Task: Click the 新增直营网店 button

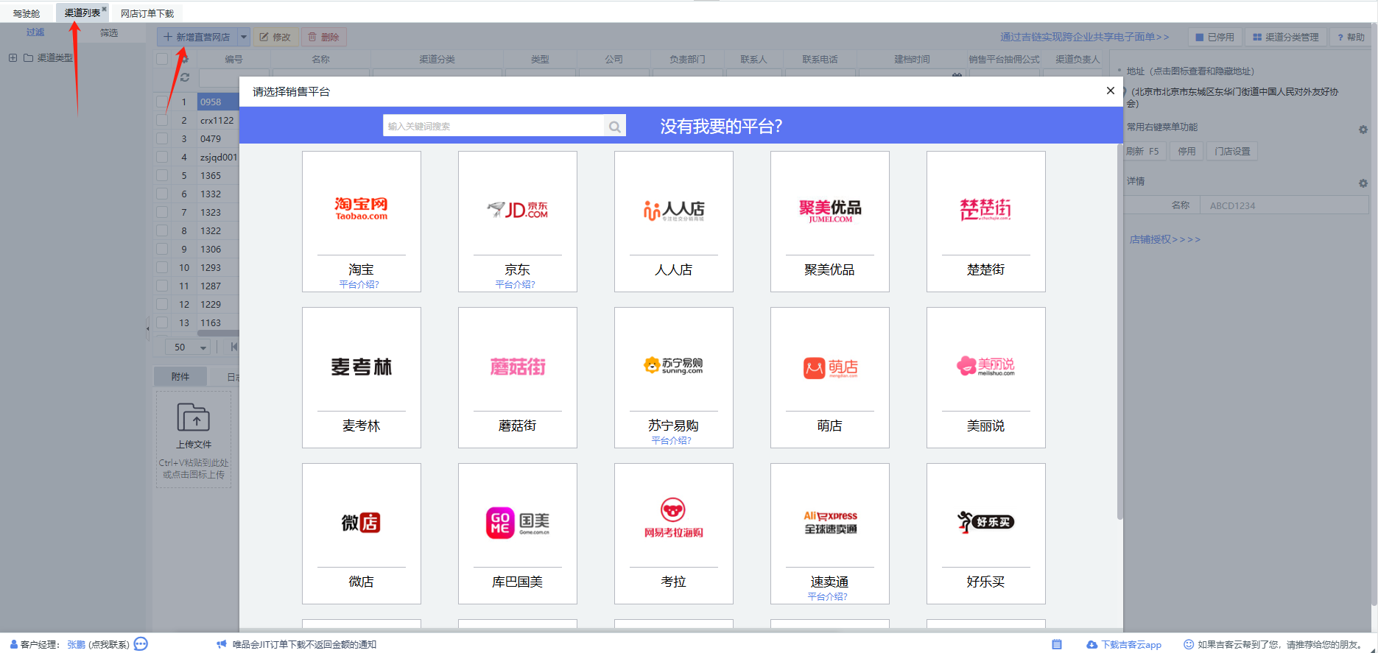Action: (197, 37)
